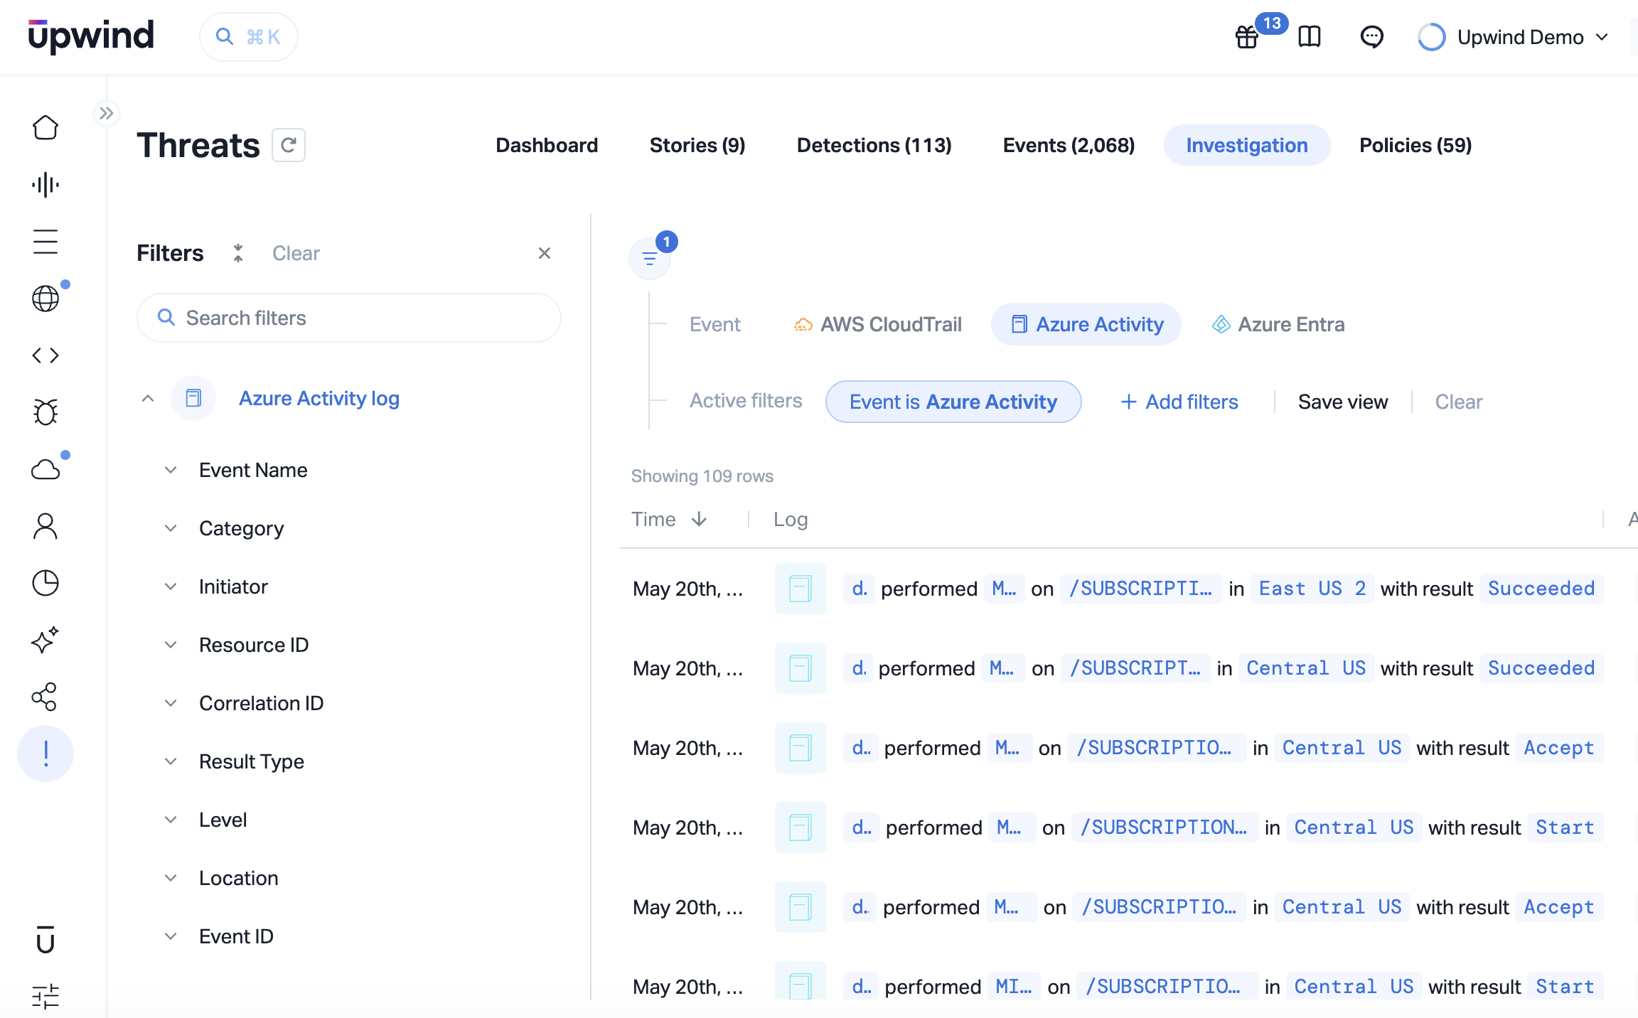Click 'MI…' operation in last row
The image size is (1638, 1018).
(x=1014, y=987)
